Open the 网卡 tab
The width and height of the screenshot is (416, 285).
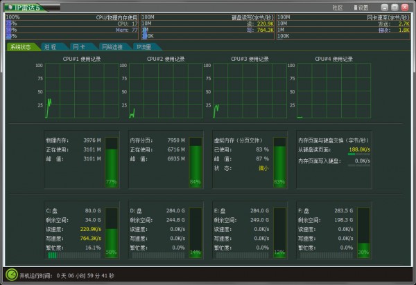[x=78, y=47]
